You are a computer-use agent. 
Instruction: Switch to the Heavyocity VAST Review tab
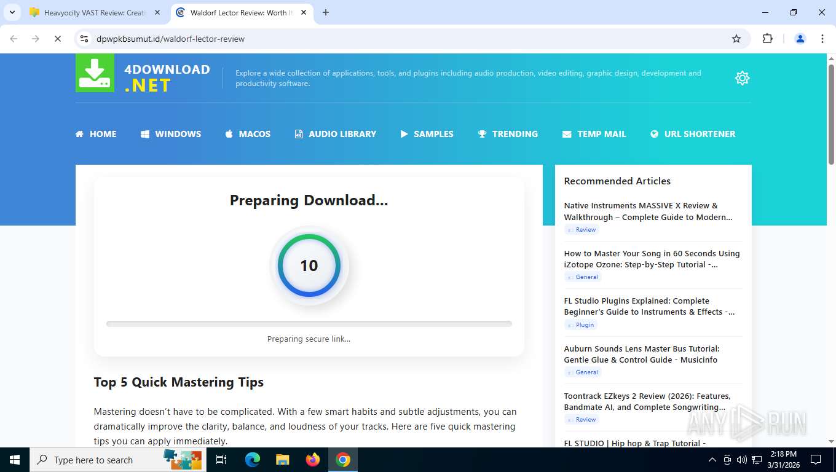(95, 12)
